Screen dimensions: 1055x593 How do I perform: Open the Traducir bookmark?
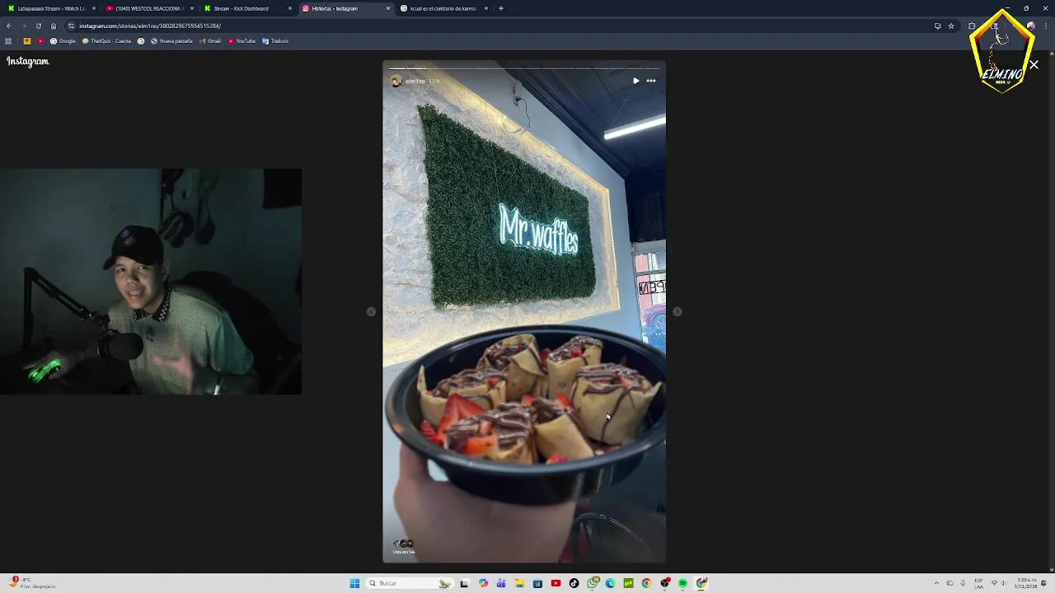(x=275, y=41)
